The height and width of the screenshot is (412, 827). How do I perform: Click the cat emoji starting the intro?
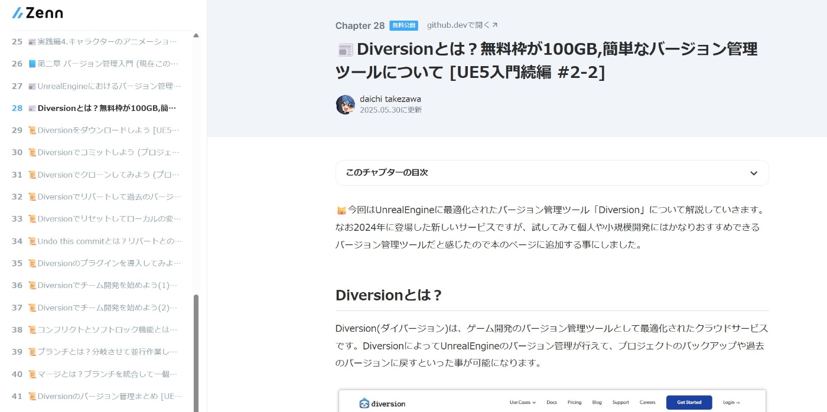(x=341, y=210)
